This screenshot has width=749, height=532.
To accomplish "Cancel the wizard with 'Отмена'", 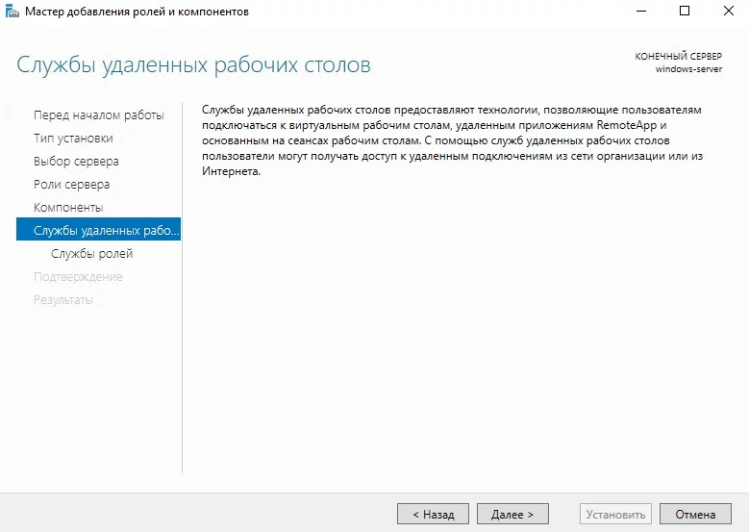I will coord(695,515).
